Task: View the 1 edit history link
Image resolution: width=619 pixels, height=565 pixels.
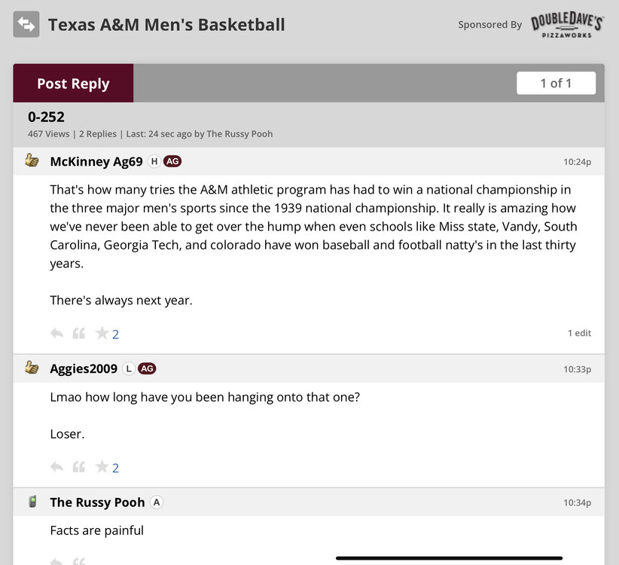Action: 579,333
